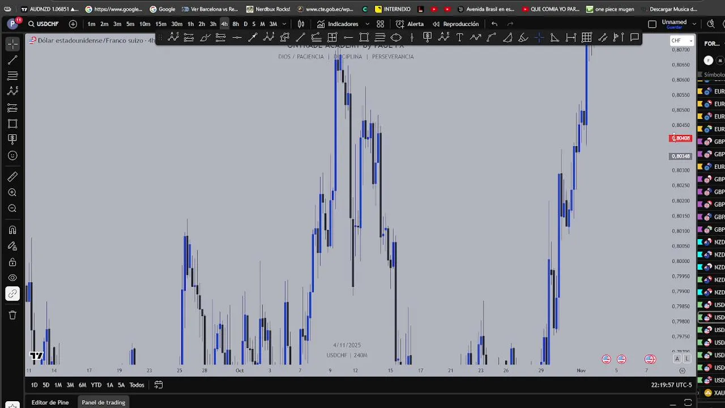
Task: Open the candlestick chart style selector
Action: point(301,24)
